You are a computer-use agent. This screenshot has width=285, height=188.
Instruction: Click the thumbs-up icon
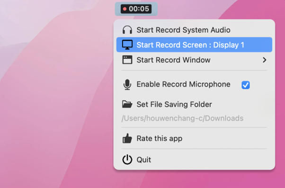click(x=127, y=138)
